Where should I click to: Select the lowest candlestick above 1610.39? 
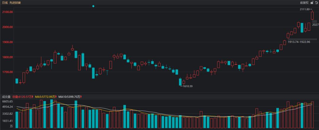(180, 82)
